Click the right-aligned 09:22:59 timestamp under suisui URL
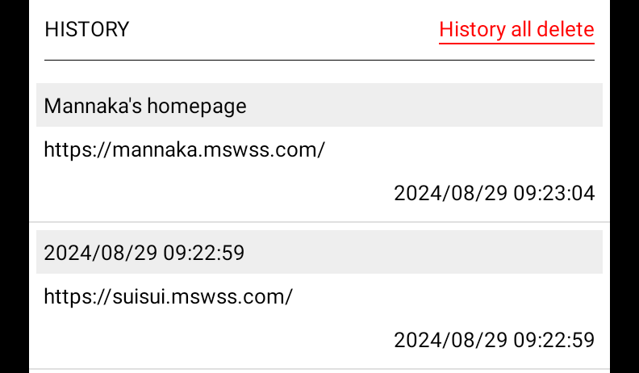Screen dimensions: 639x373 click(x=494, y=340)
